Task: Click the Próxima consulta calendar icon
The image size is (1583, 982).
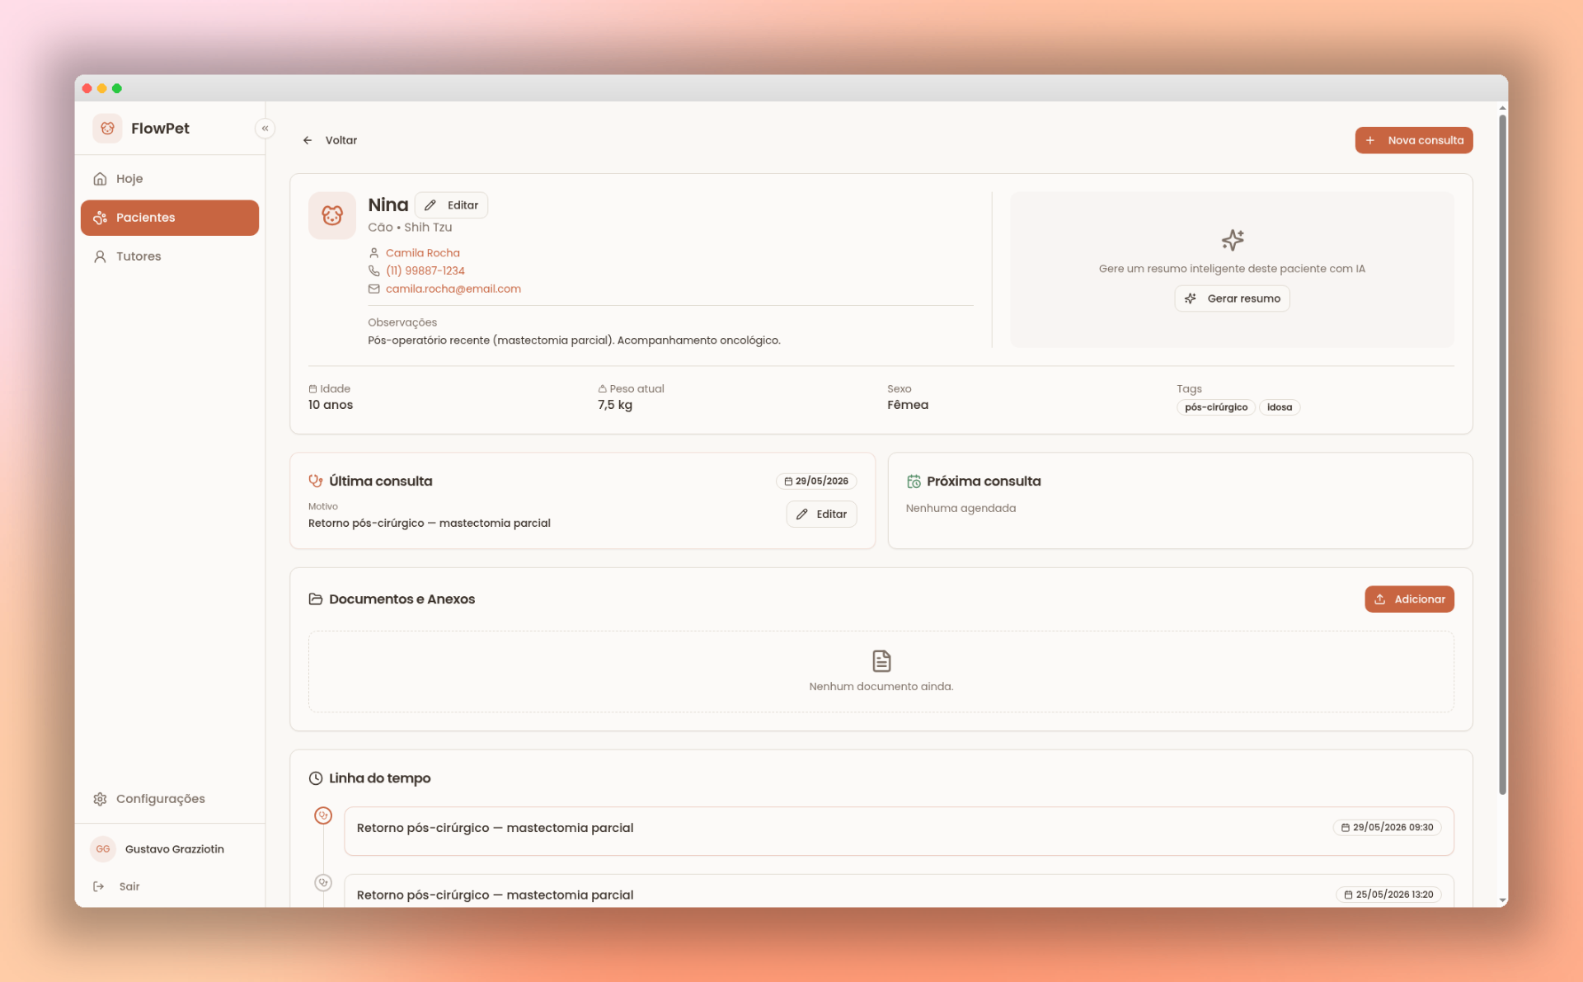Action: tap(914, 482)
